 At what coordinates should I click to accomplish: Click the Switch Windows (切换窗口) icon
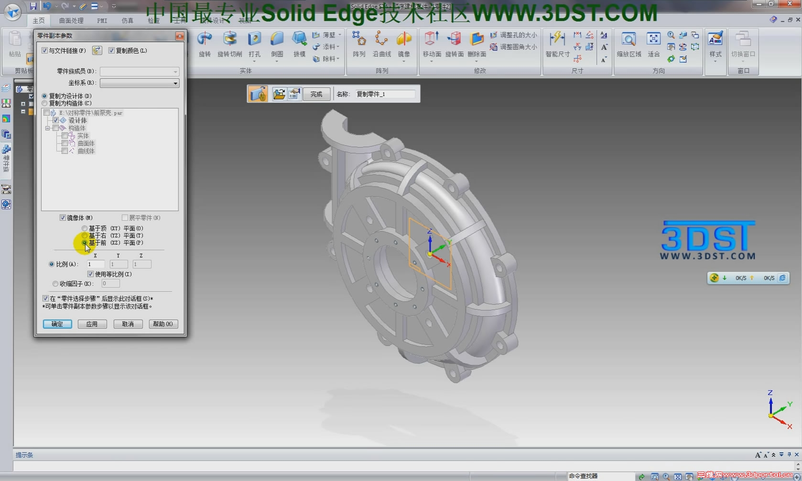[x=743, y=39]
